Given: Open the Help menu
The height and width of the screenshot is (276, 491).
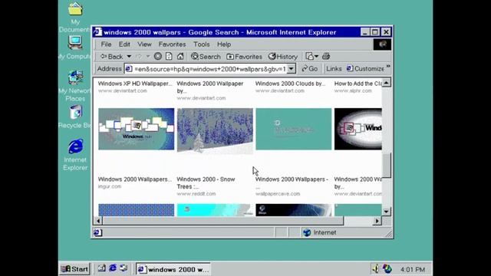Looking at the screenshot, I should pyautogui.click(x=224, y=44).
